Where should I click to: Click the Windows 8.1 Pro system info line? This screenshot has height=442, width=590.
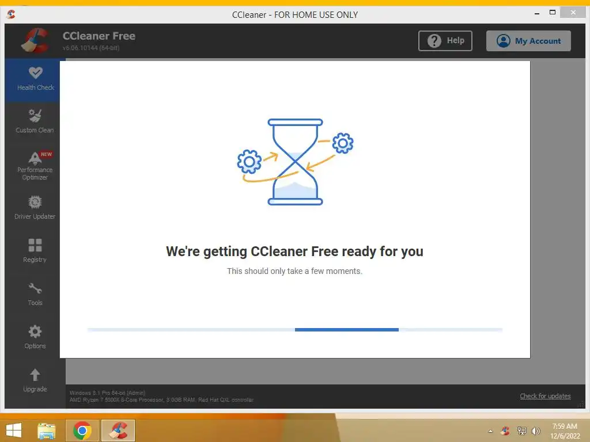click(107, 393)
